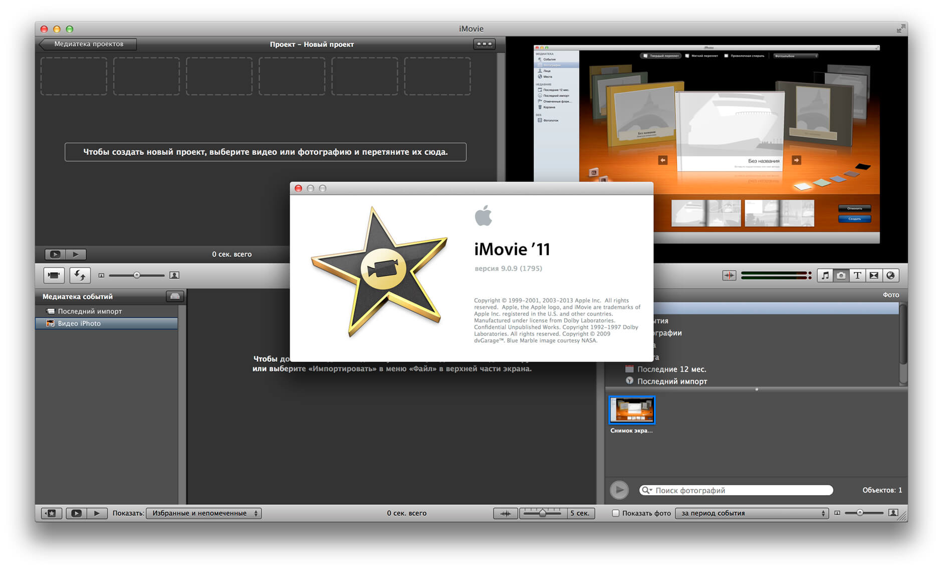This screenshot has width=942, height=570.
Task: Toggle project storyboard view button
Action: (x=484, y=44)
